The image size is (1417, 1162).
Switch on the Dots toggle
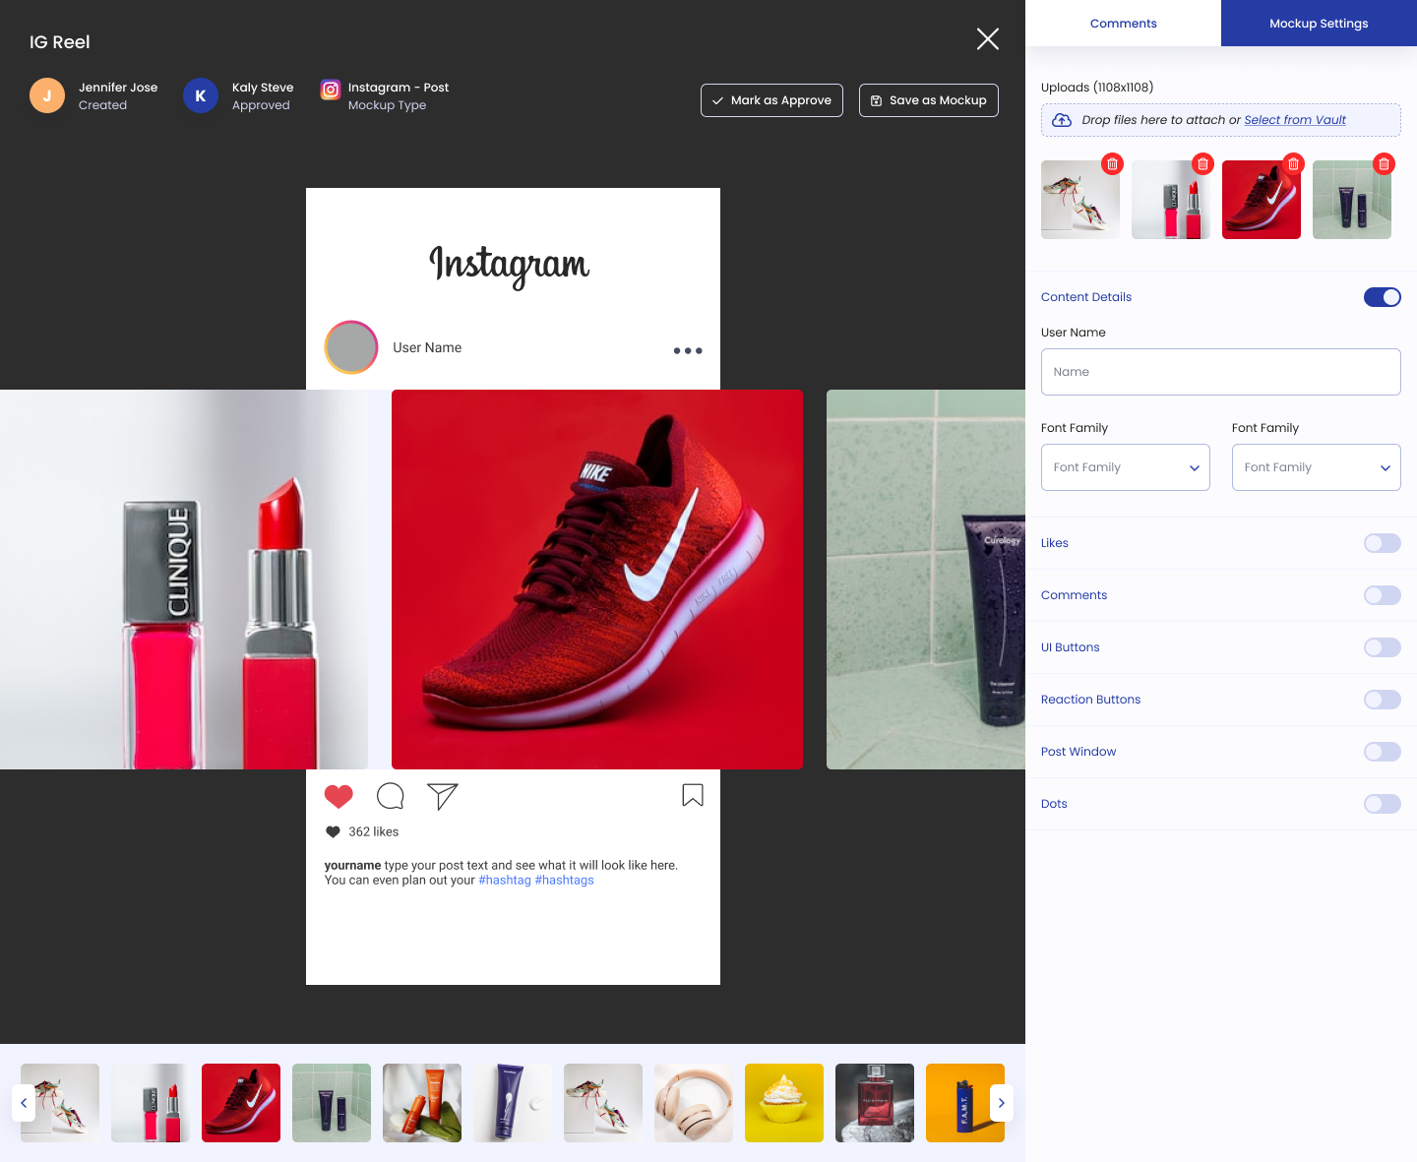pos(1383,804)
